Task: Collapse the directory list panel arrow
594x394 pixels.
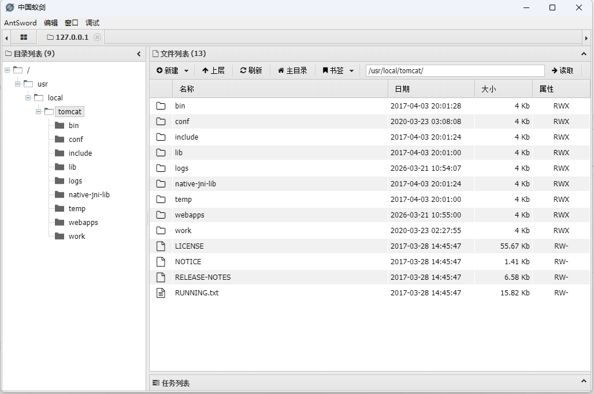Action: pyautogui.click(x=139, y=54)
